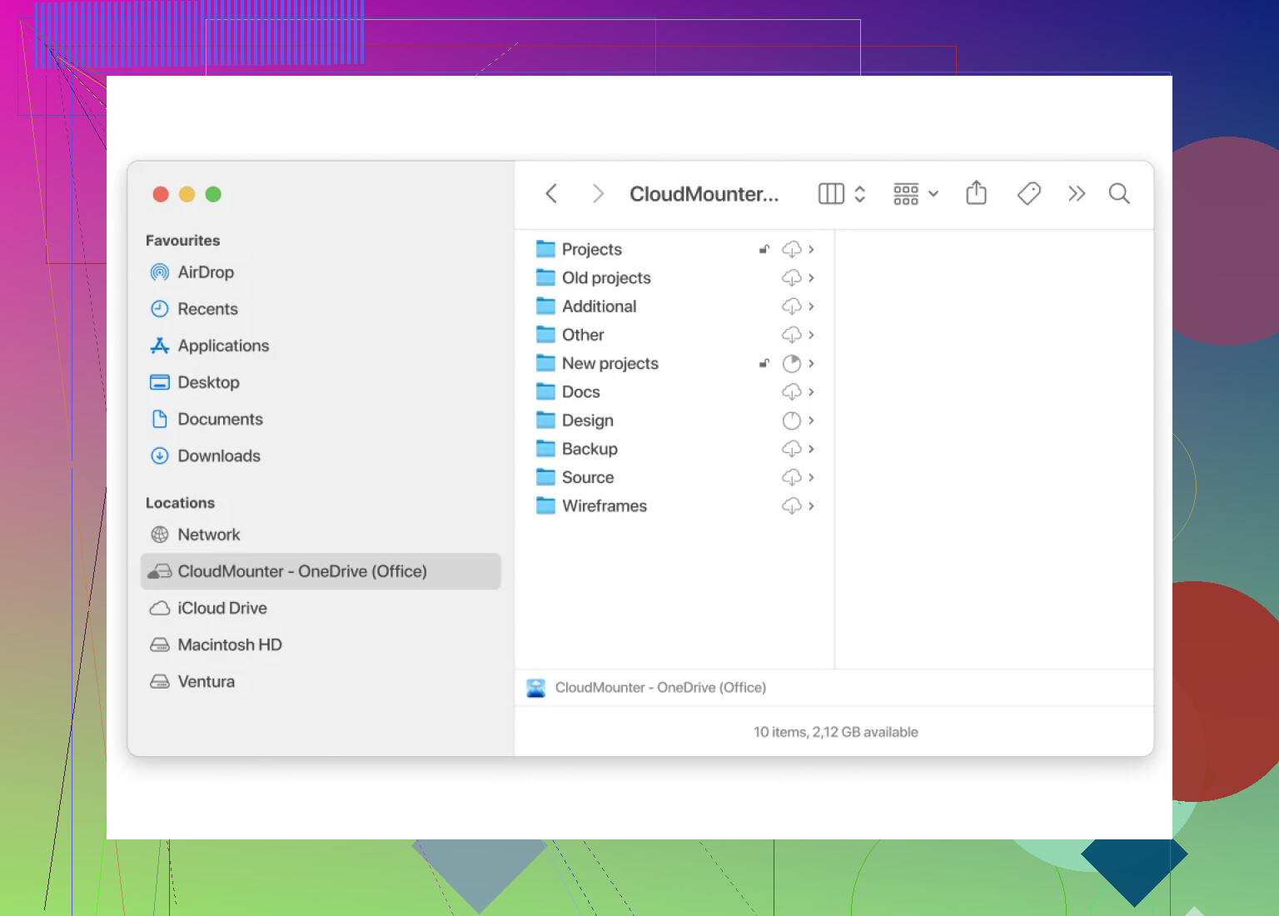This screenshot has width=1279, height=916.
Task: Click cloud download icon for Source
Action: pyautogui.click(x=792, y=477)
